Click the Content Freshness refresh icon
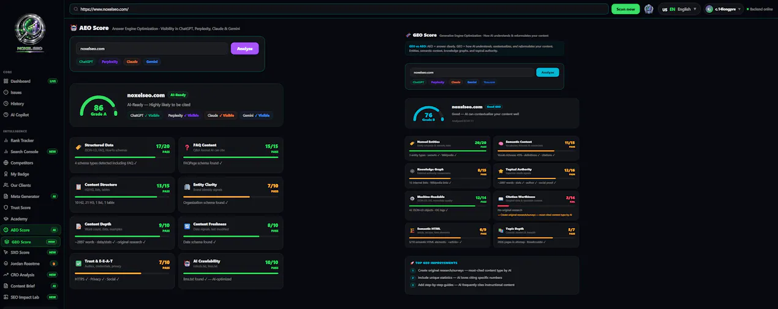This screenshot has height=309, width=778. click(x=187, y=226)
